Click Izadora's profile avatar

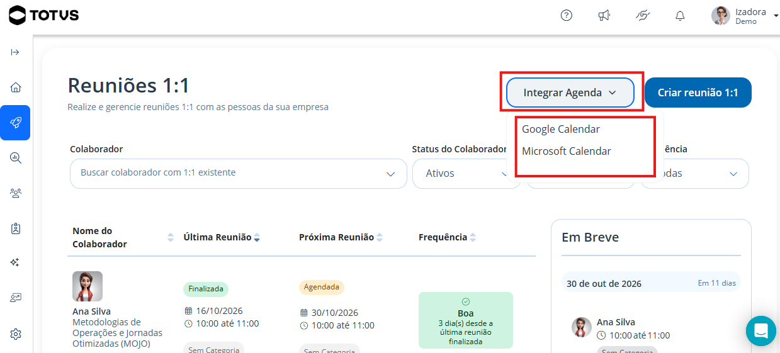pyautogui.click(x=721, y=16)
